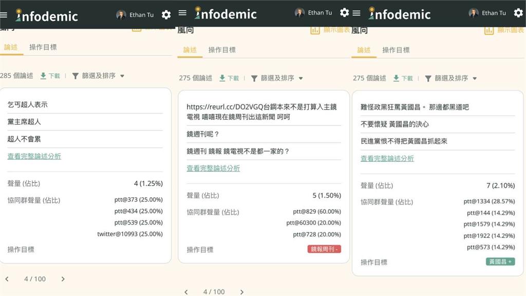The height and width of the screenshot is (296, 526).
Task: Click Ethan Tu avatar in the leftmost header
Action: pos(121,15)
